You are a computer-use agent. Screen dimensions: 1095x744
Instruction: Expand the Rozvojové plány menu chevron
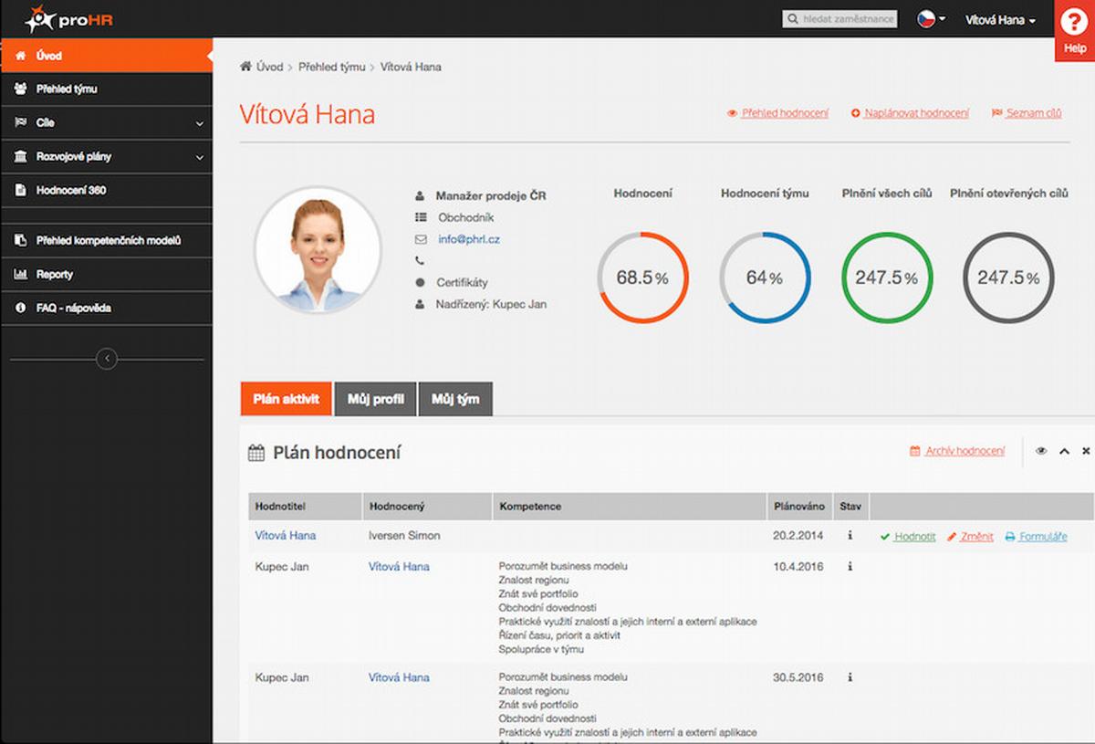coord(200,157)
